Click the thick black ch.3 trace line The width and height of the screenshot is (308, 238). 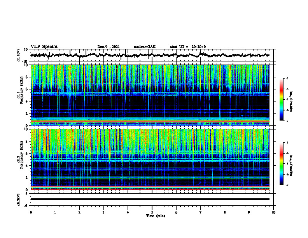pyautogui.click(x=150, y=199)
